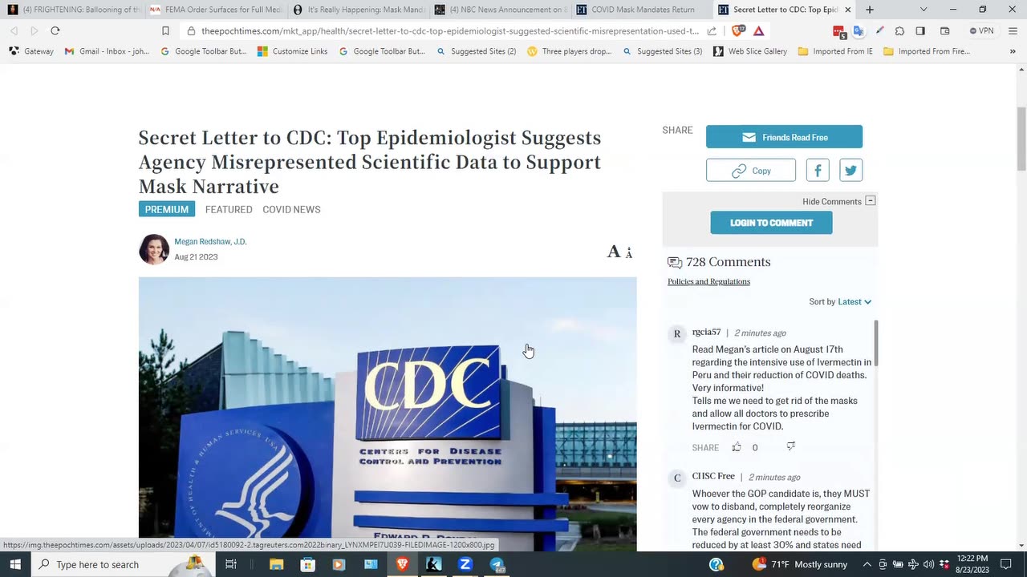
Task: Open the COVID NEWS category link
Action: (x=291, y=209)
